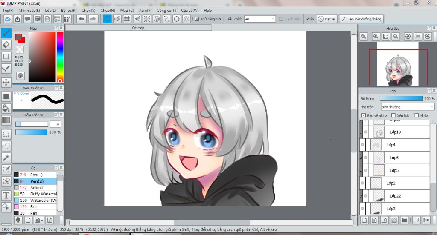Enable crisscross grid snap
Image resolution: width=437 pixels, height=235 pixels.
[x=127, y=19]
